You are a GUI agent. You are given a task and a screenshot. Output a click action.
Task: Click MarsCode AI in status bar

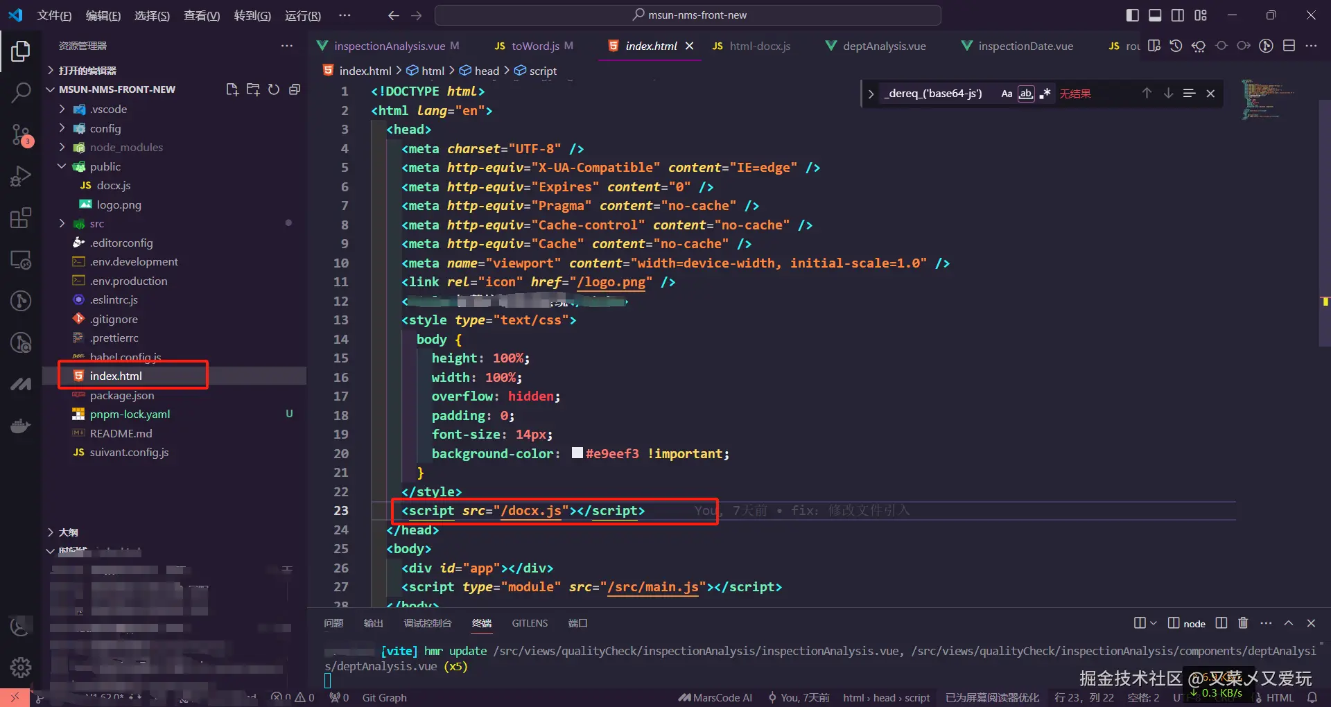(x=715, y=697)
